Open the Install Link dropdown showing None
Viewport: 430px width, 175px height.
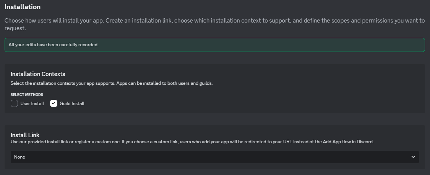[214, 157]
